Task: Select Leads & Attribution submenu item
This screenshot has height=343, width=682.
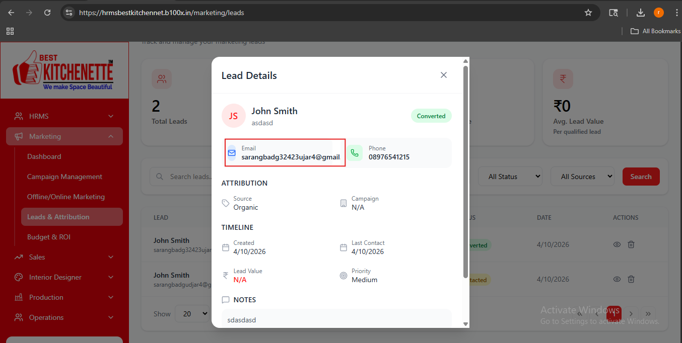Action: click(x=72, y=217)
